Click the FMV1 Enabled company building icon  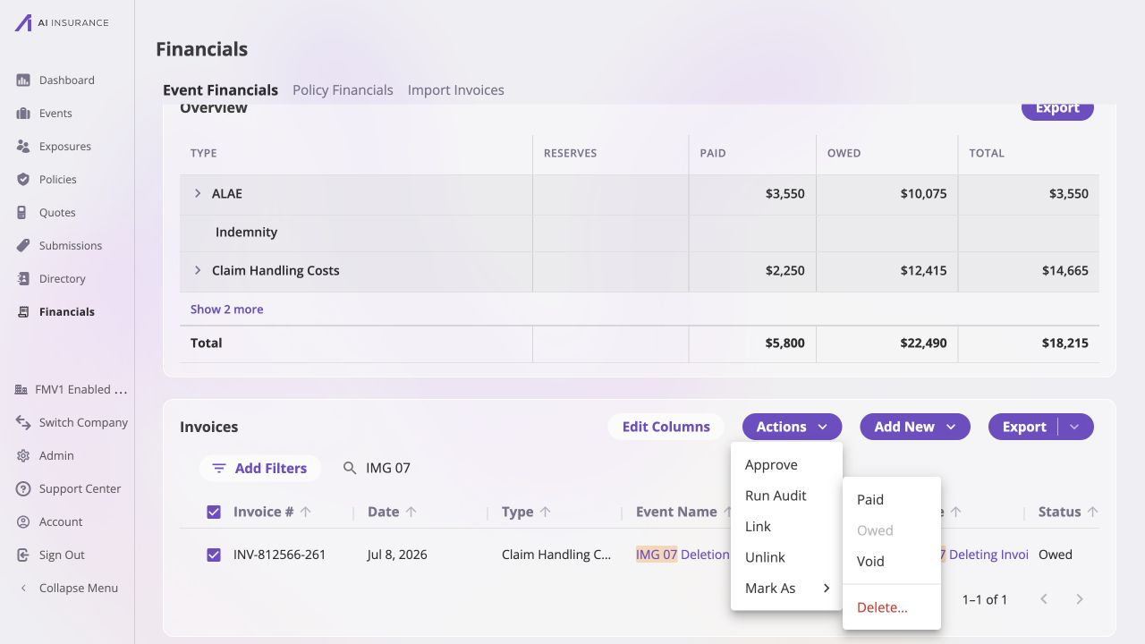[21, 390]
